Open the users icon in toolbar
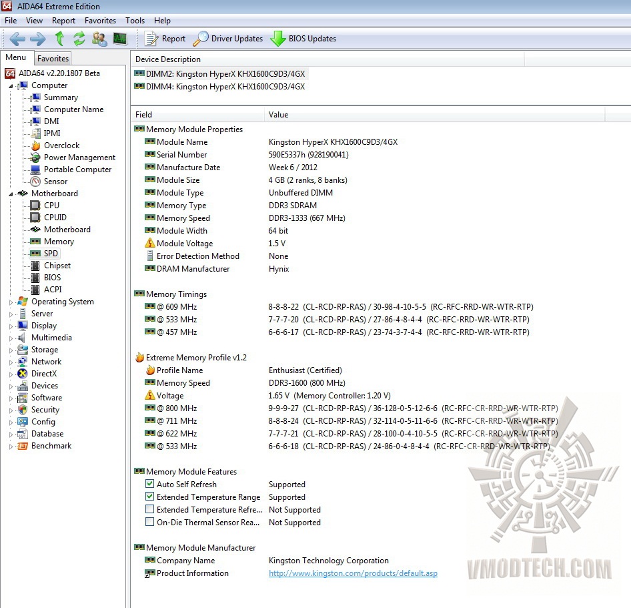631x608 pixels. [x=99, y=39]
